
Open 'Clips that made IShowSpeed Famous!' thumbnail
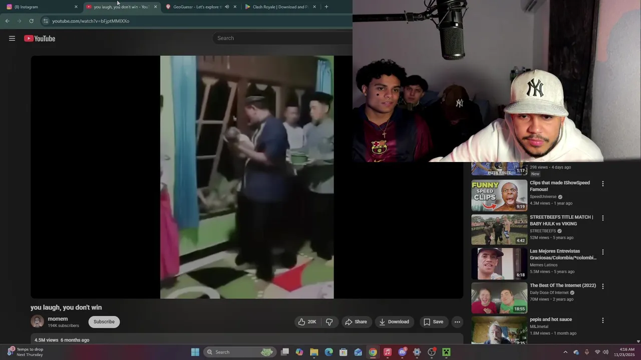(499, 195)
